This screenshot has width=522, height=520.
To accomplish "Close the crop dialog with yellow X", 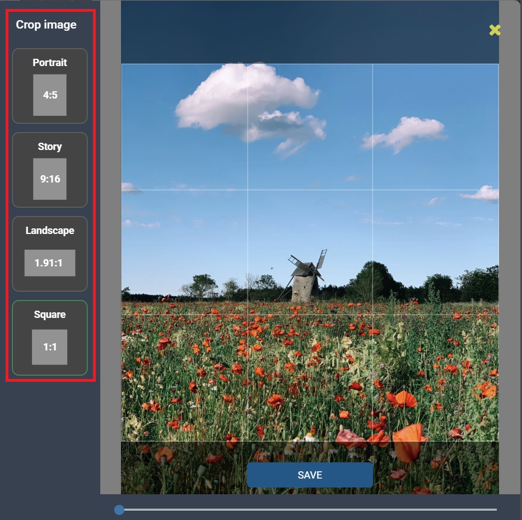I will [495, 30].
